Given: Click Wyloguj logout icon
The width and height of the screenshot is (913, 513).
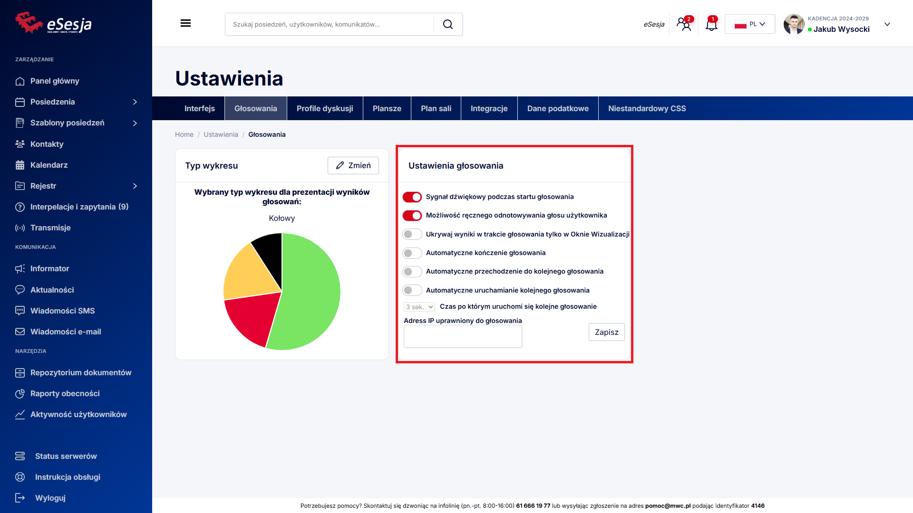Looking at the screenshot, I should [20, 498].
